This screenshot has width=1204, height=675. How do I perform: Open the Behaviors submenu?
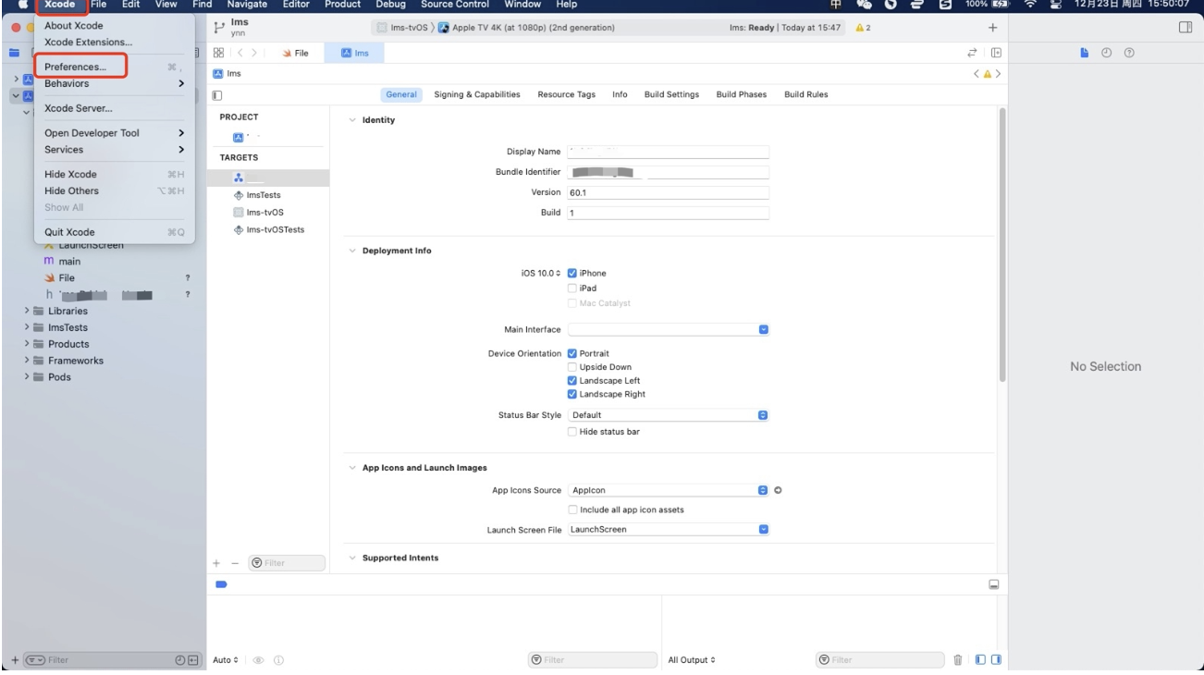[114, 83]
